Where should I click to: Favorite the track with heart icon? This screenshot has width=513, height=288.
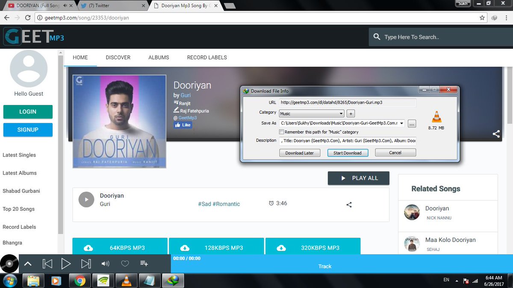125,264
